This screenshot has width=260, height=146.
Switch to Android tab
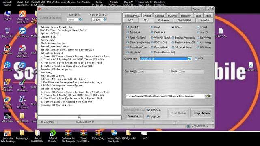click(147, 16)
